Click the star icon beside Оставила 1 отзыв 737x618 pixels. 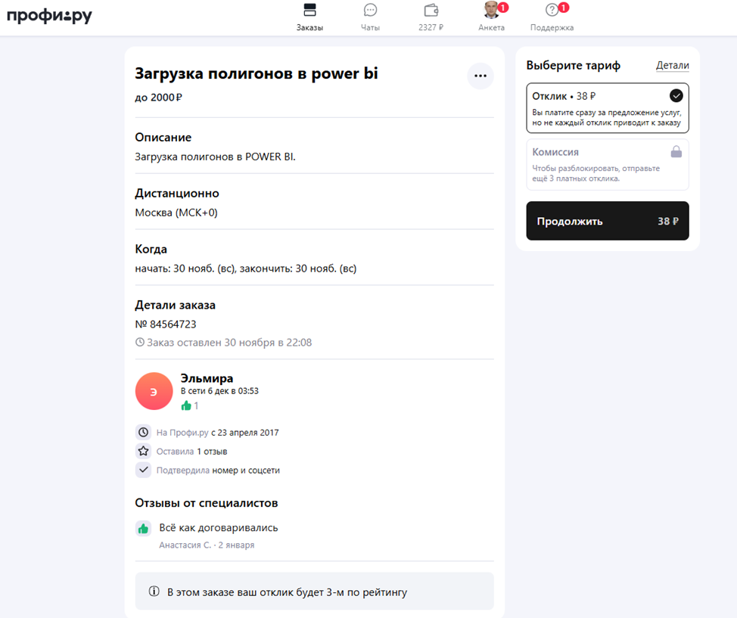click(143, 451)
